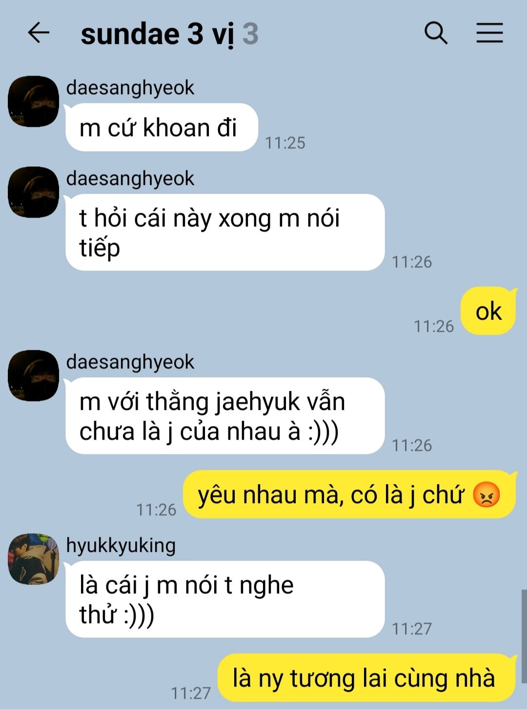Go back using the left arrow
The image size is (527, 709).
click(x=39, y=33)
